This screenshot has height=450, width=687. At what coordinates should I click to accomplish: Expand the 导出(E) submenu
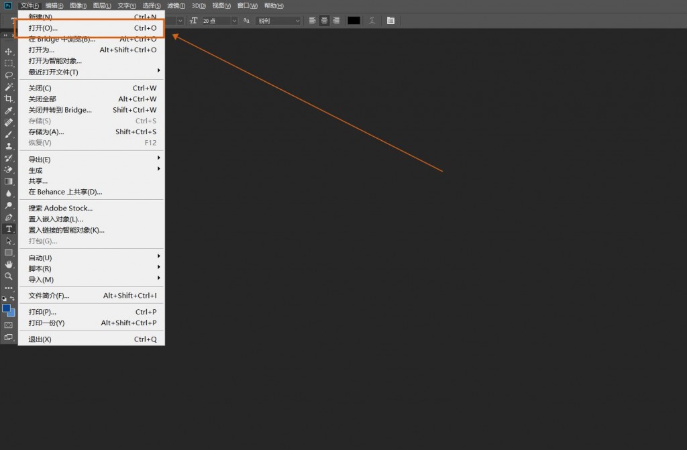tap(91, 160)
